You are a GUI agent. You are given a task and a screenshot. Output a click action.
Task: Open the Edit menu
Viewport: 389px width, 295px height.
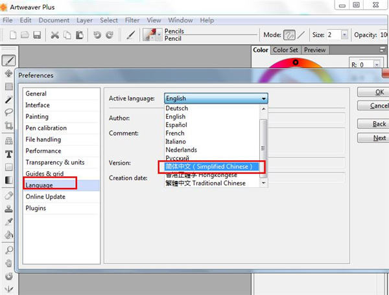tap(25, 20)
